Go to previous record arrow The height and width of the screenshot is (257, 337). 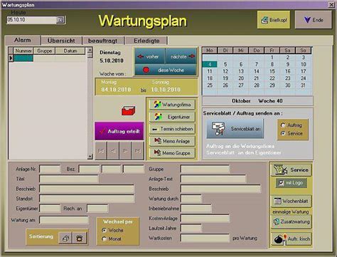(113, 151)
